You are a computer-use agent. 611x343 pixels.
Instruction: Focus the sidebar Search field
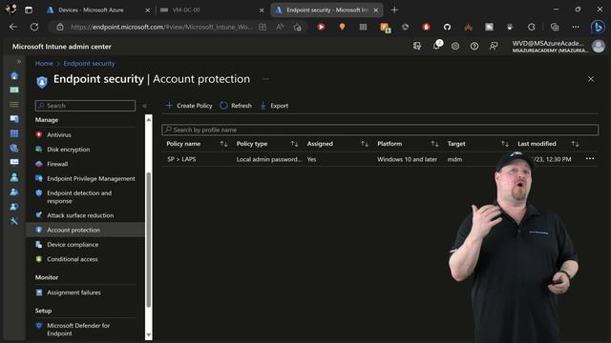(x=85, y=106)
